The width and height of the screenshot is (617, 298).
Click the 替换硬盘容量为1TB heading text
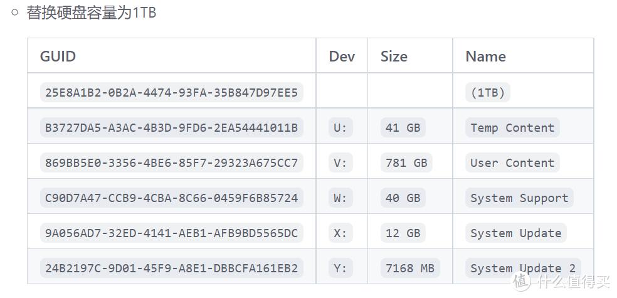[x=92, y=13]
